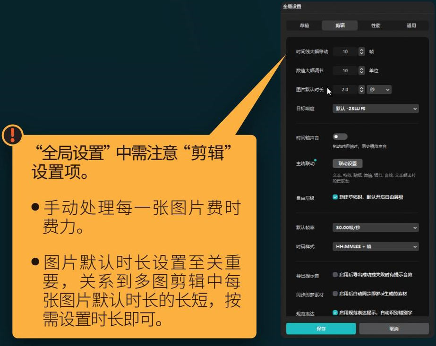The width and height of the screenshot is (436, 346).
Task: Click the orange exclamation warning icon
Action: coord(12,135)
